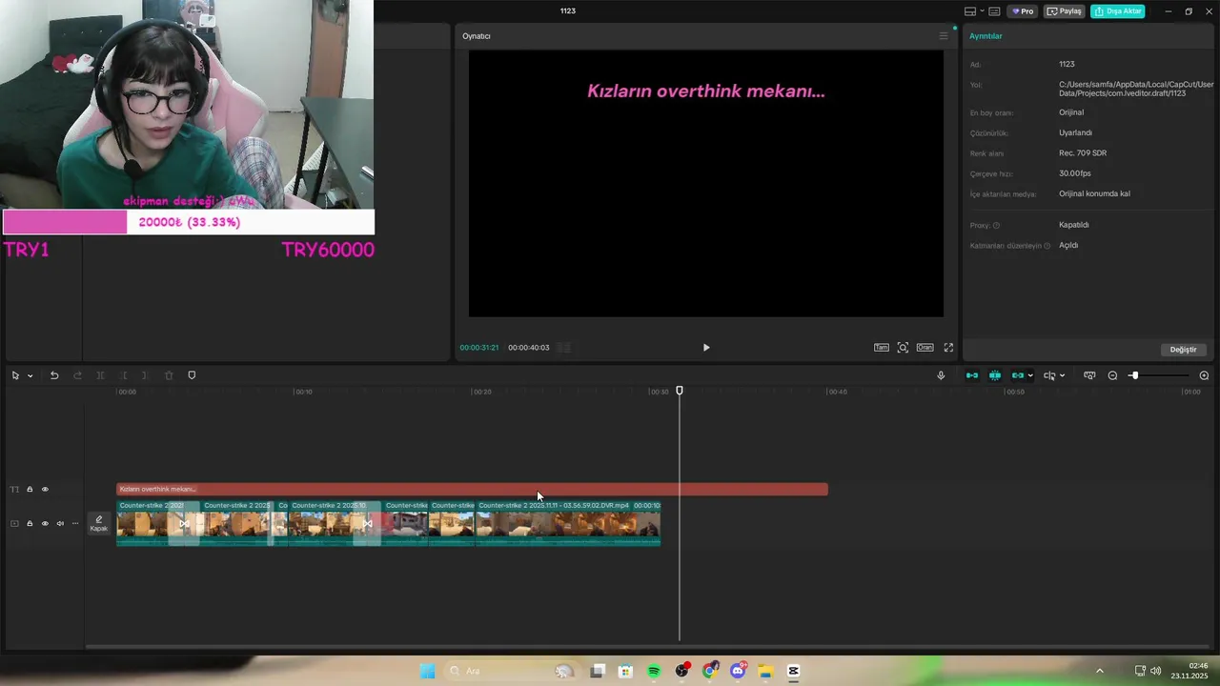Click the first transition icon between clips
1220x686 pixels.
184,523
